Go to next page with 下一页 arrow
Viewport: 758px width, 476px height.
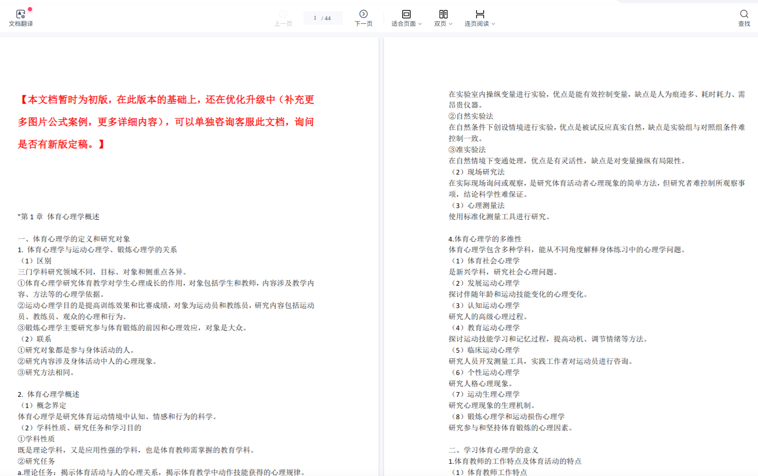(363, 14)
